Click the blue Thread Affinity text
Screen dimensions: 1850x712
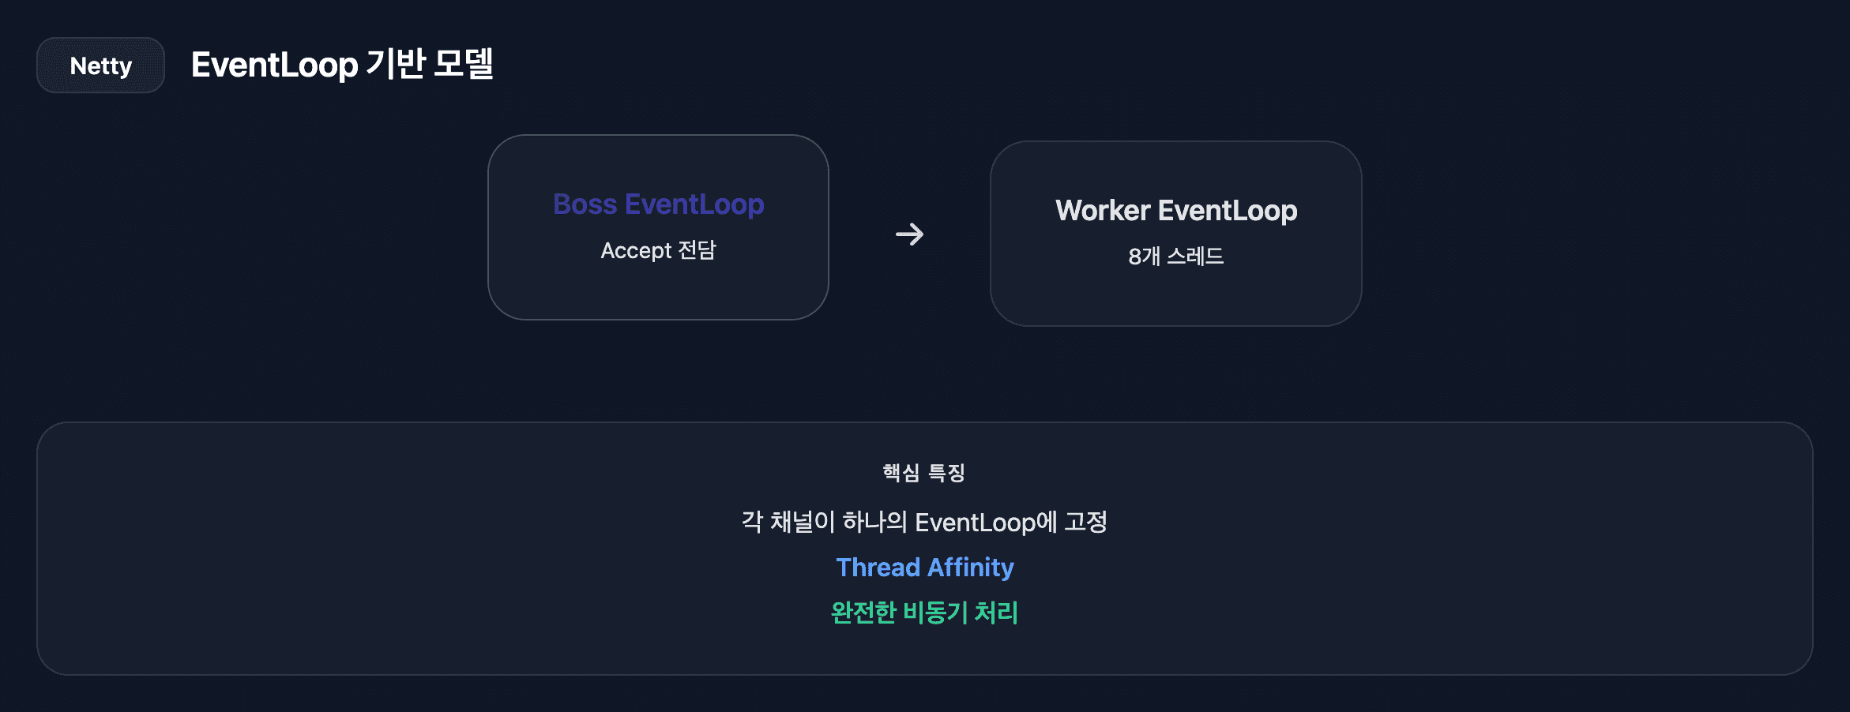tap(924, 567)
